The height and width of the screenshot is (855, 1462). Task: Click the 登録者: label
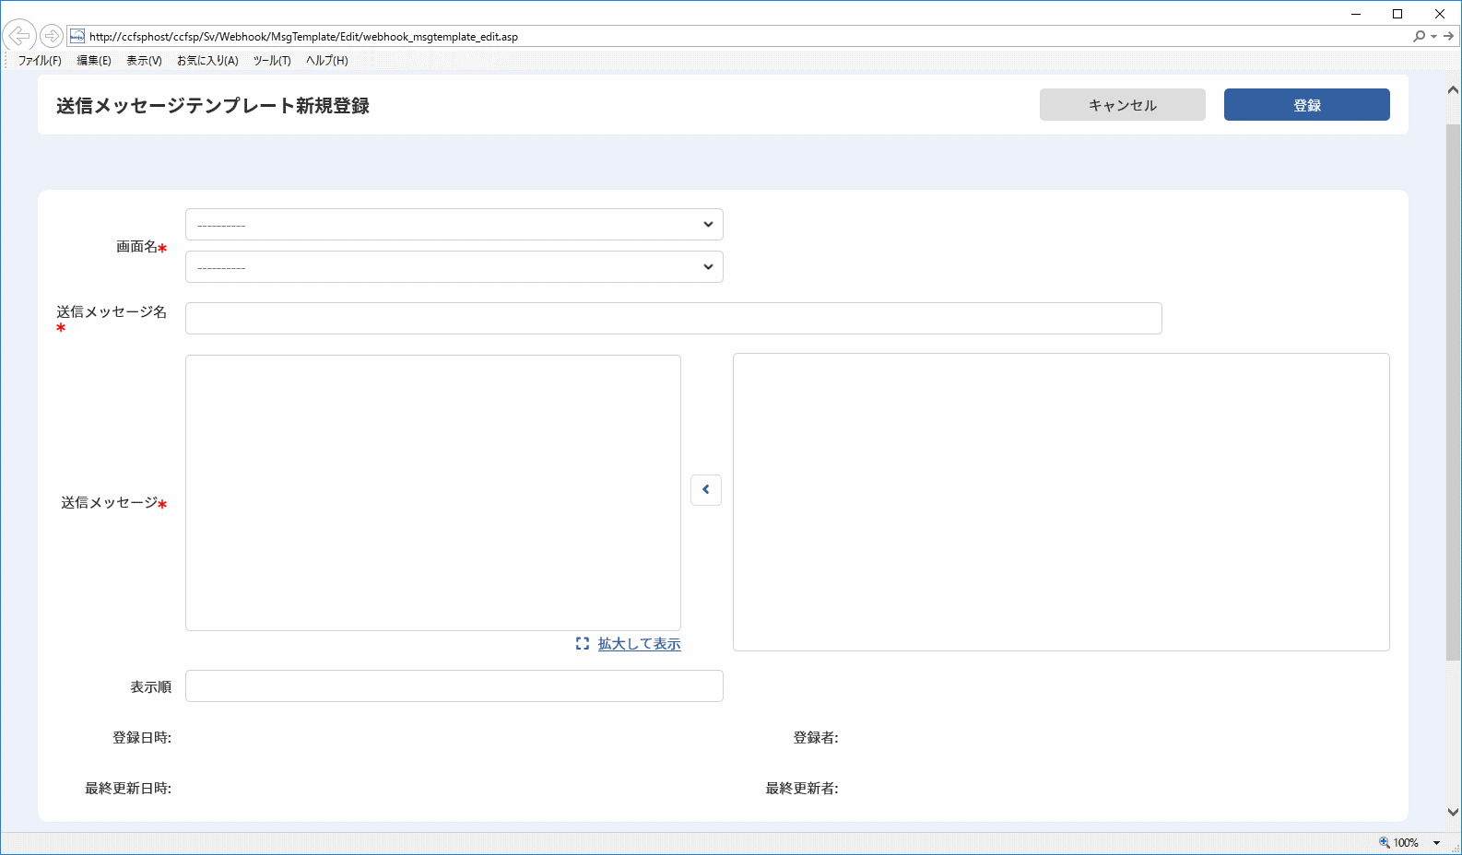(x=816, y=738)
